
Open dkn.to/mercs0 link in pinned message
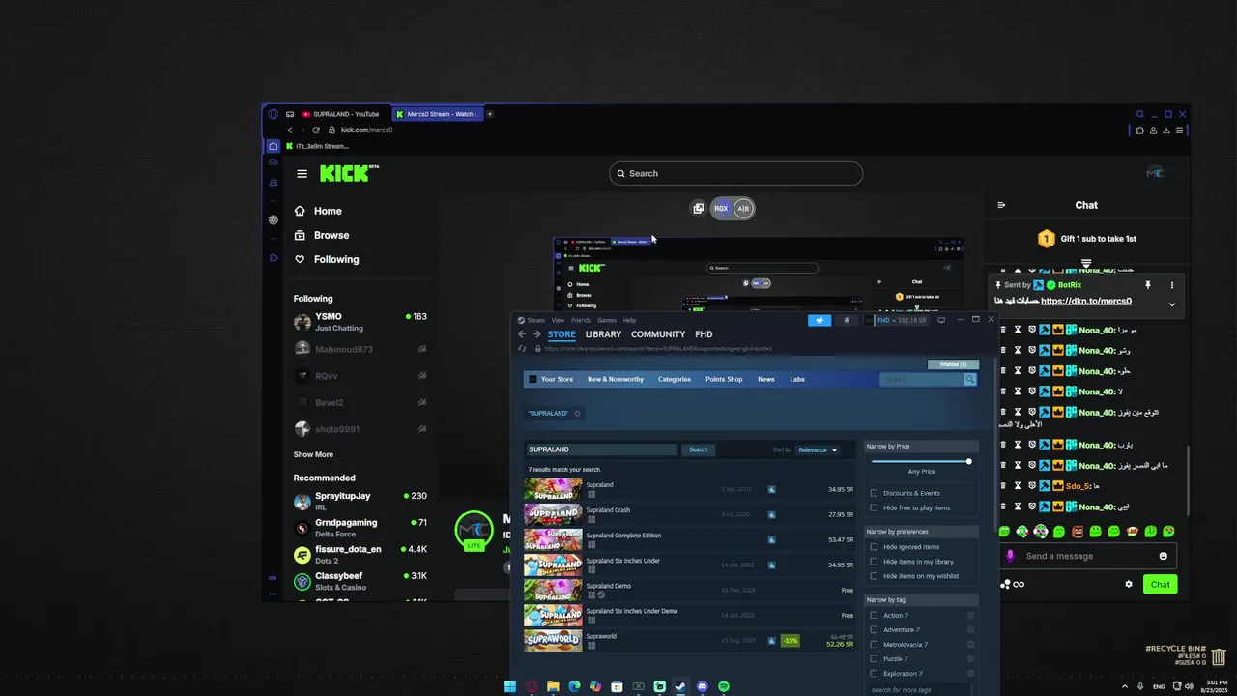1086,302
